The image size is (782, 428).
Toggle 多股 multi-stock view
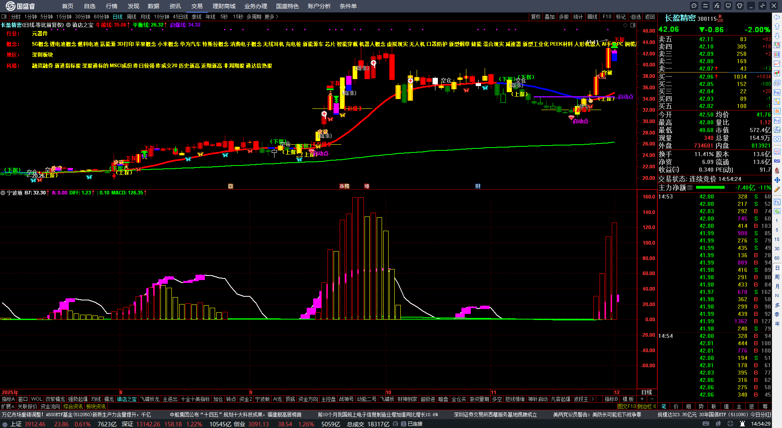[x=564, y=17]
